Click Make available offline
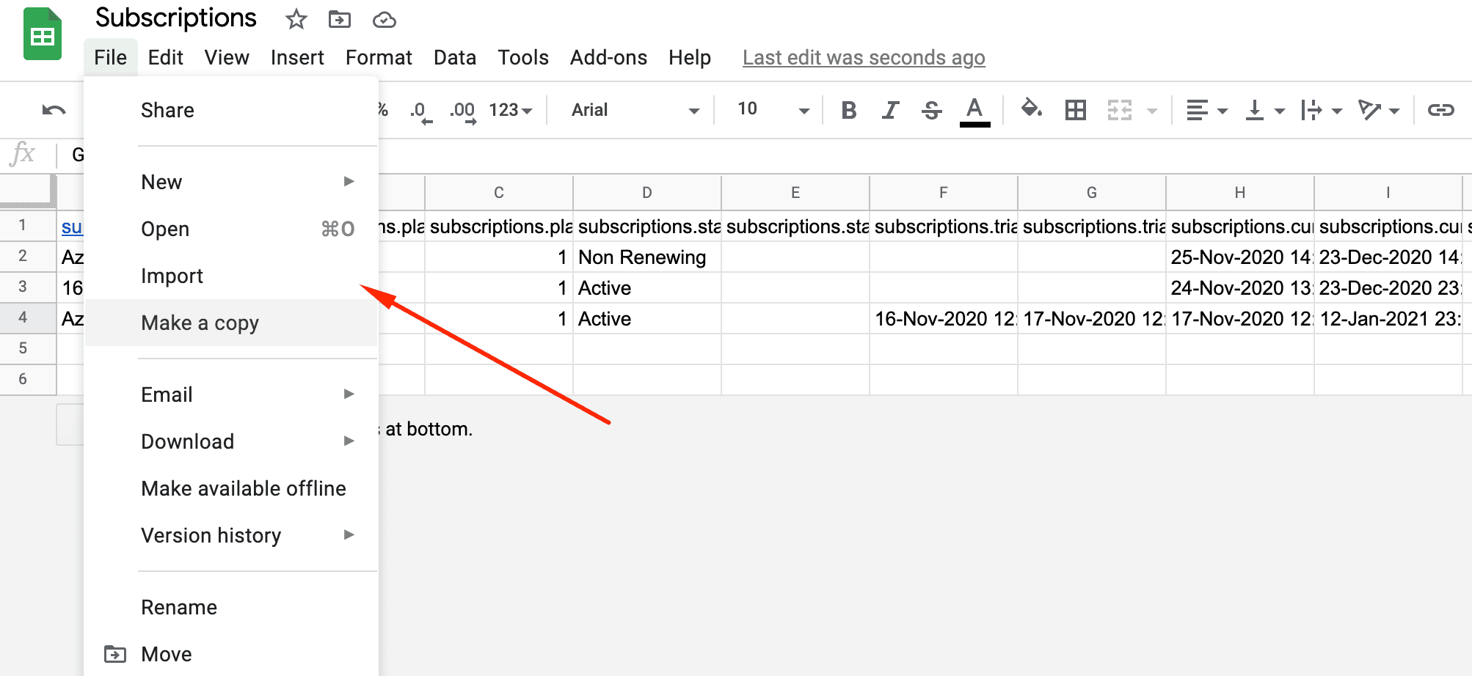1472x676 pixels. point(231,488)
